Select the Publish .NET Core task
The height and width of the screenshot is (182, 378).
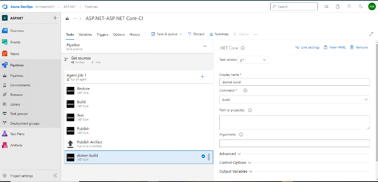pyautogui.click(x=139, y=131)
